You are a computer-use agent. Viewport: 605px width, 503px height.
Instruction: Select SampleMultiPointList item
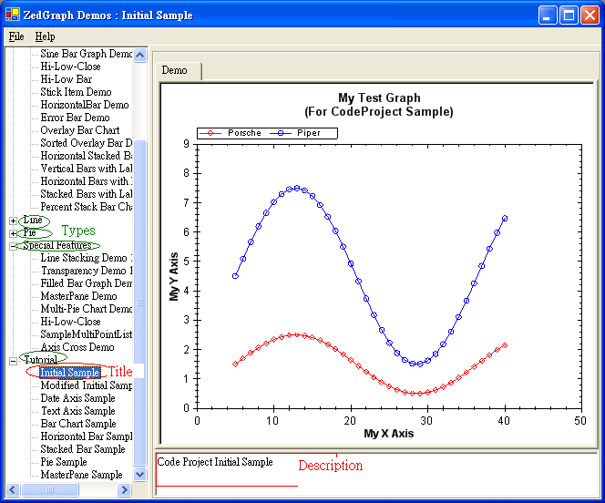click(x=86, y=334)
